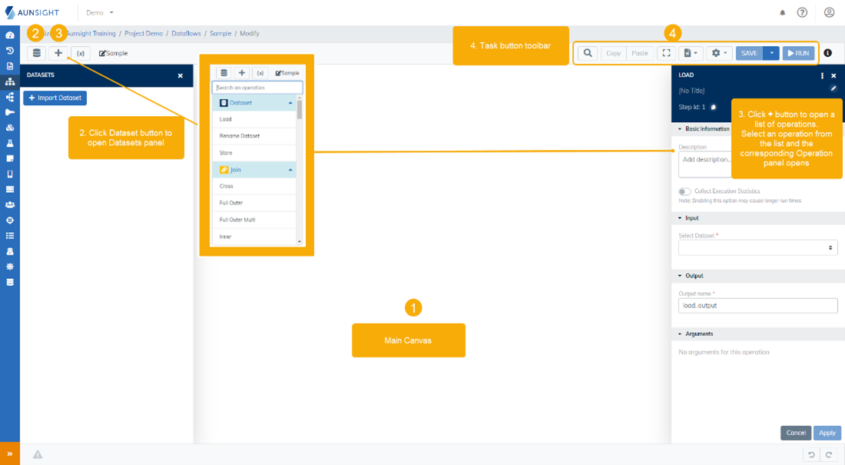845x465 pixels.
Task: Click the Import Dataset button
Action: tap(54, 97)
